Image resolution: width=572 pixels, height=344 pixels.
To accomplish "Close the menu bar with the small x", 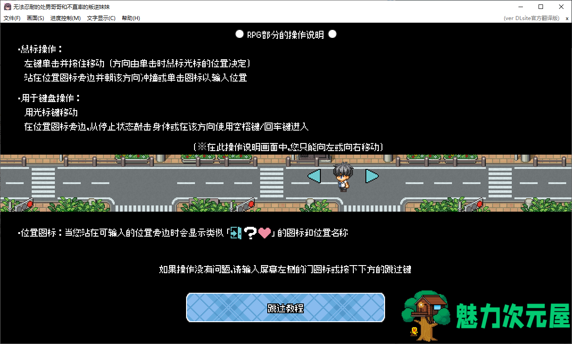I will tap(567, 18).
